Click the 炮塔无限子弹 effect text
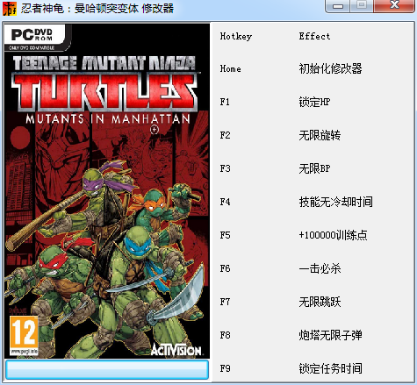The width and height of the screenshot is (417, 385). 330,335
